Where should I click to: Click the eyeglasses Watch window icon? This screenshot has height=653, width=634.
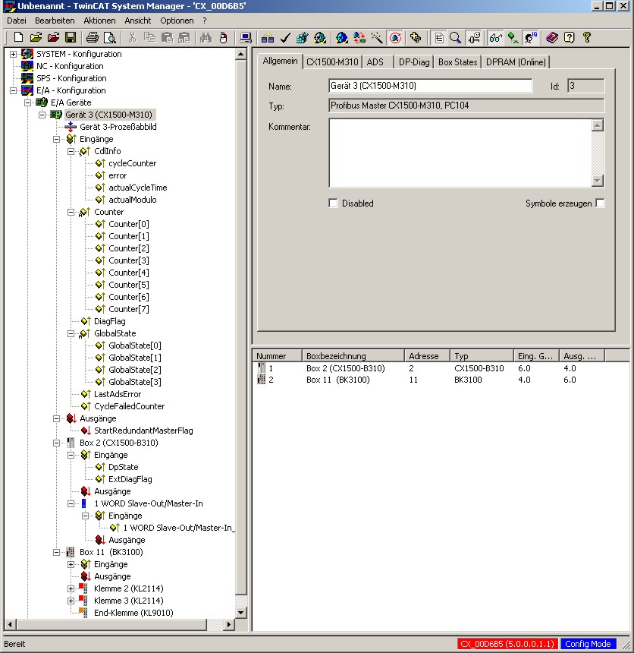pos(495,37)
